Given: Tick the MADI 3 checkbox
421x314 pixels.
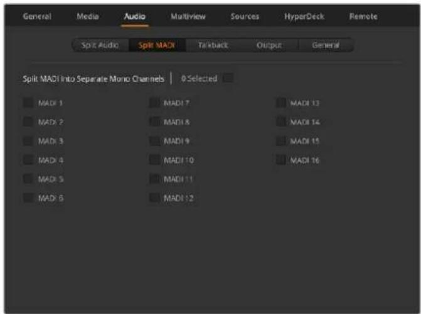Looking at the screenshot, I should coord(28,141).
